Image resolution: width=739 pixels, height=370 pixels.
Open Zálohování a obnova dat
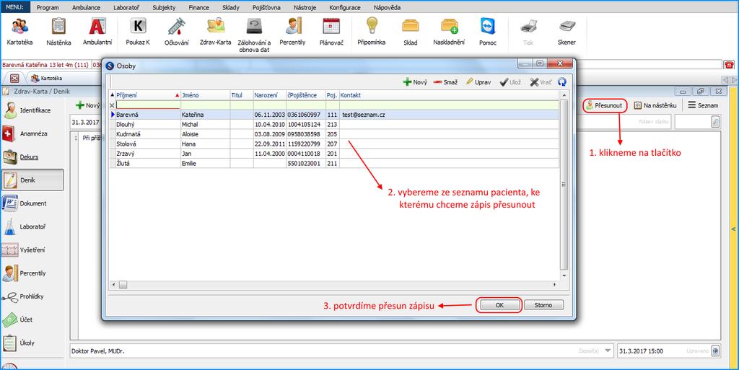[255, 35]
